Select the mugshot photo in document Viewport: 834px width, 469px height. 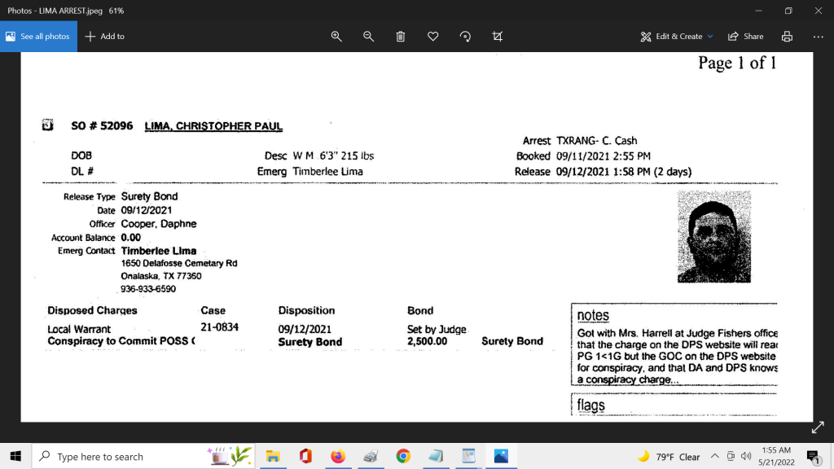click(713, 237)
